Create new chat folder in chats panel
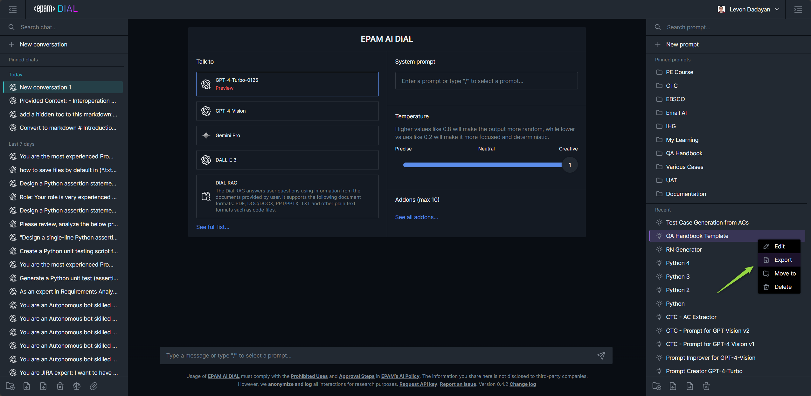Image resolution: width=811 pixels, height=396 pixels. pos(10,386)
